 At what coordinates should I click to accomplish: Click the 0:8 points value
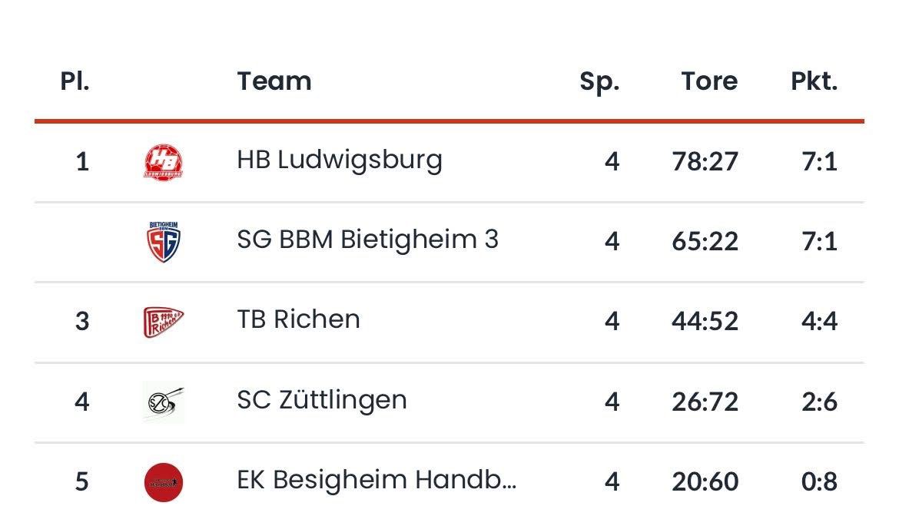[x=819, y=482]
